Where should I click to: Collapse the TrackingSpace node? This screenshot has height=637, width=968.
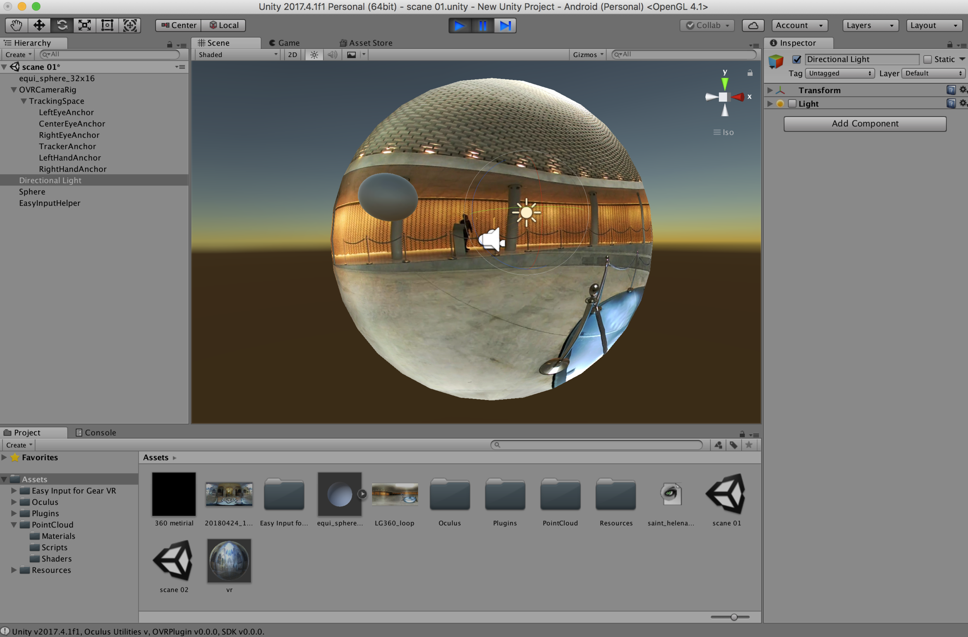pyautogui.click(x=24, y=101)
